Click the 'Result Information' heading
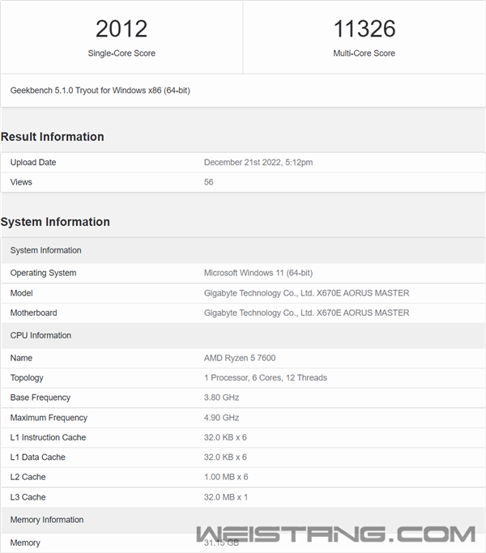Image resolution: width=486 pixels, height=553 pixels. [x=52, y=137]
